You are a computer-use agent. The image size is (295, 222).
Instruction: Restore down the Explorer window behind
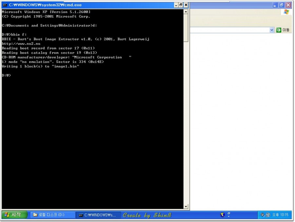pos(282,5)
